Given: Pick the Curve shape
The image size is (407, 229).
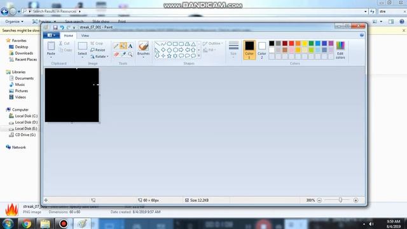Looking at the screenshot, I should 163,44.
